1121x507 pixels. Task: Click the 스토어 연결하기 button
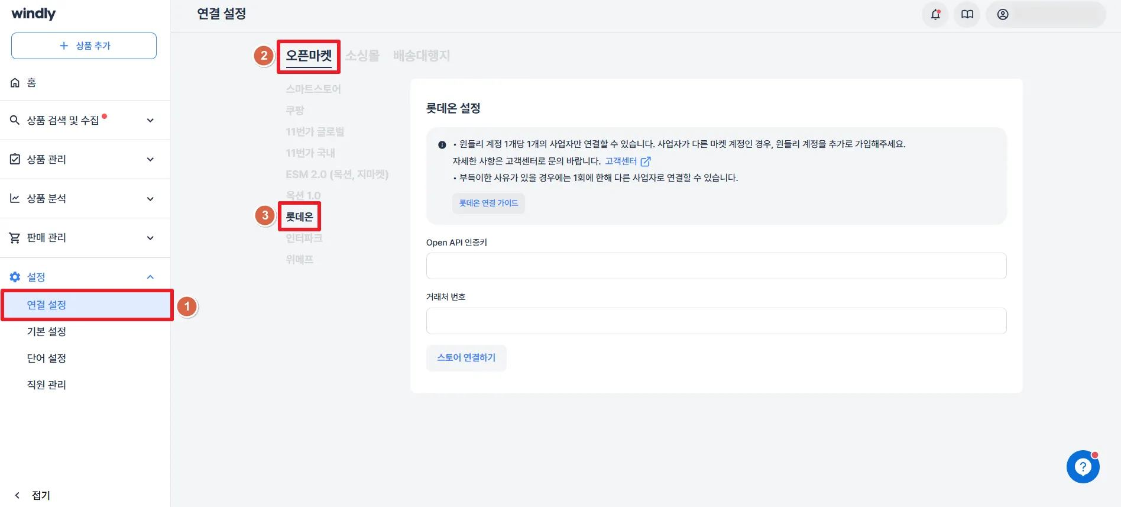tap(466, 358)
